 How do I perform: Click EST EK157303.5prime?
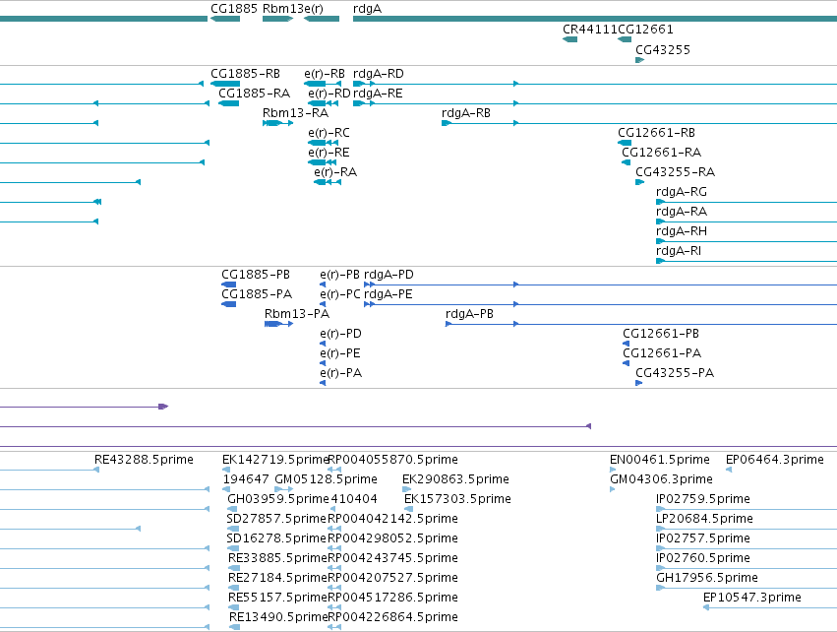[x=457, y=499]
